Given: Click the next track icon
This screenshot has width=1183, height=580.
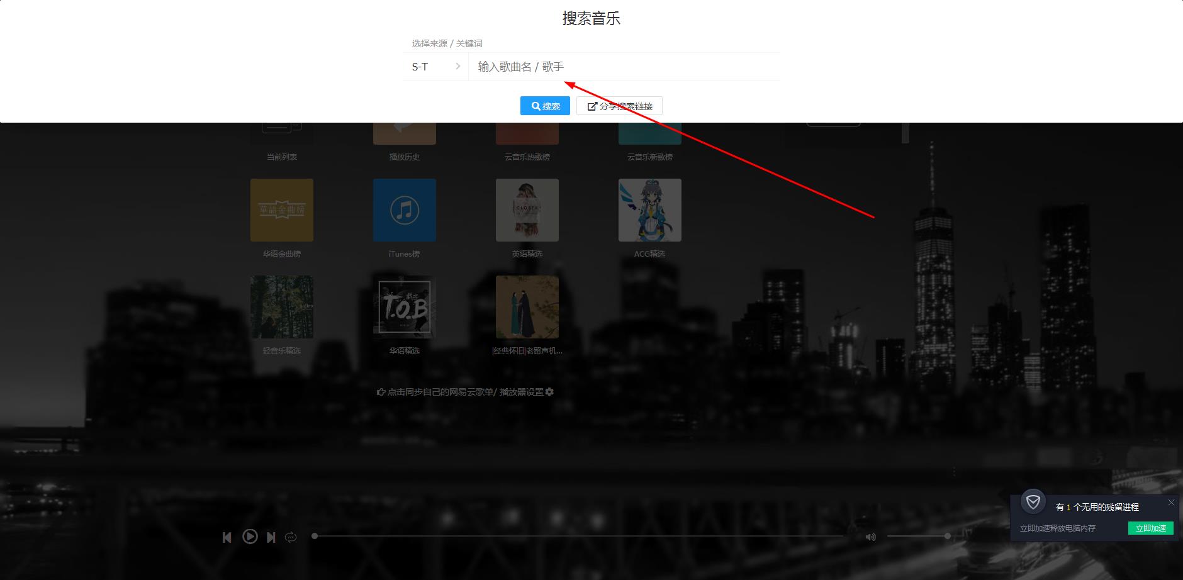Looking at the screenshot, I should (x=272, y=537).
